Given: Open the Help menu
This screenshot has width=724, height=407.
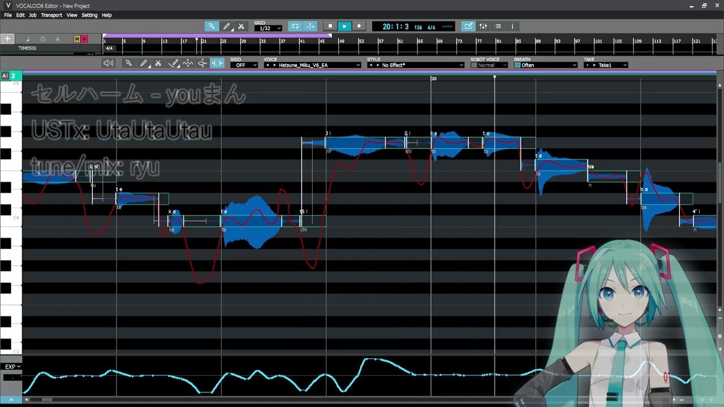Looking at the screenshot, I should [x=106, y=15].
